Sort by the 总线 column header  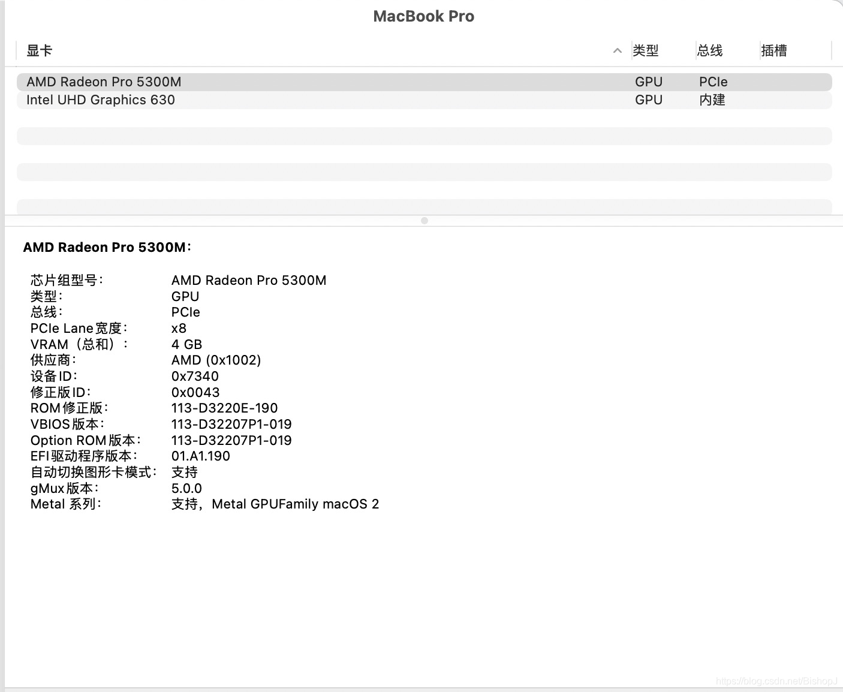pos(710,51)
